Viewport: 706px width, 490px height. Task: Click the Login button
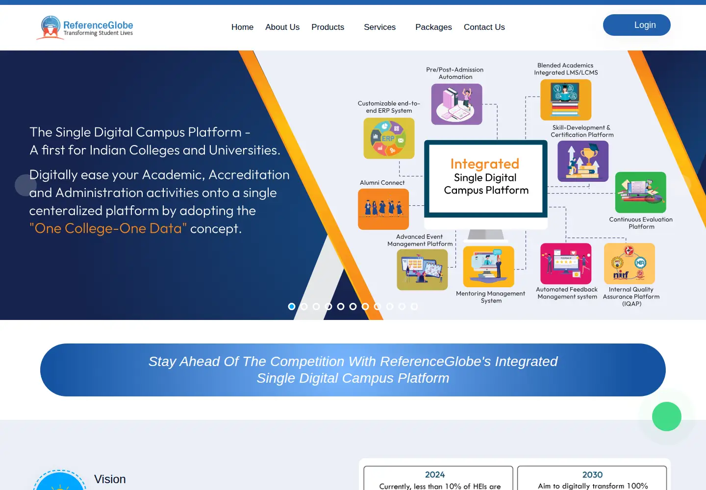pyautogui.click(x=637, y=25)
